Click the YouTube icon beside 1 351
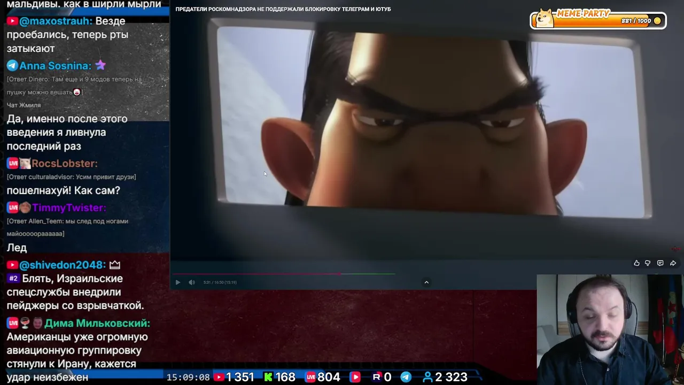Screen dimensions: 684x385 tap(219, 377)
